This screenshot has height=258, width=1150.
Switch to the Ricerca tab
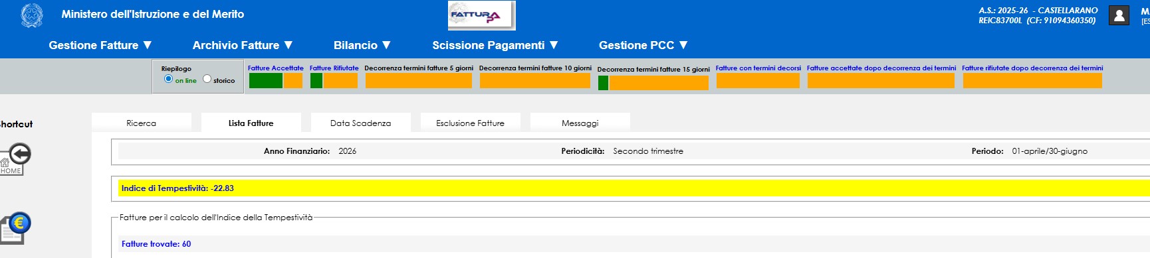[x=142, y=123]
